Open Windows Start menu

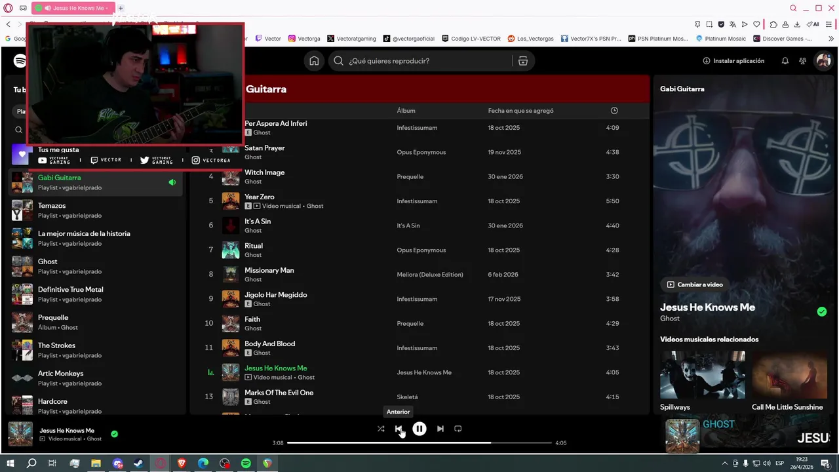point(10,463)
